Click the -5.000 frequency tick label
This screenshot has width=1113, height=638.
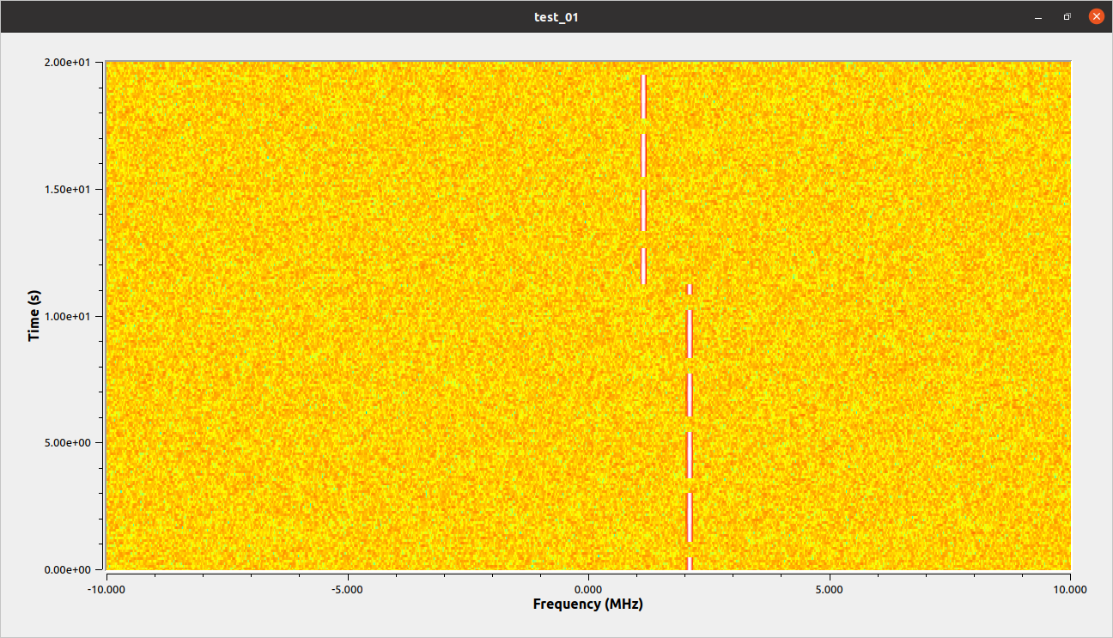[347, 589]
